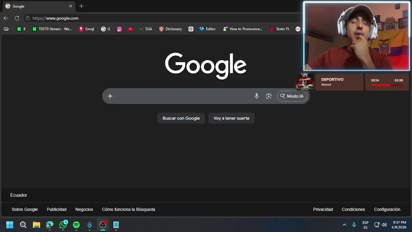Switch ESP ES input language
412x232 pixels.
tap(366, 225)
